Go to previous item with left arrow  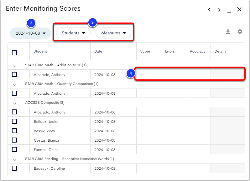pos(209,10)
